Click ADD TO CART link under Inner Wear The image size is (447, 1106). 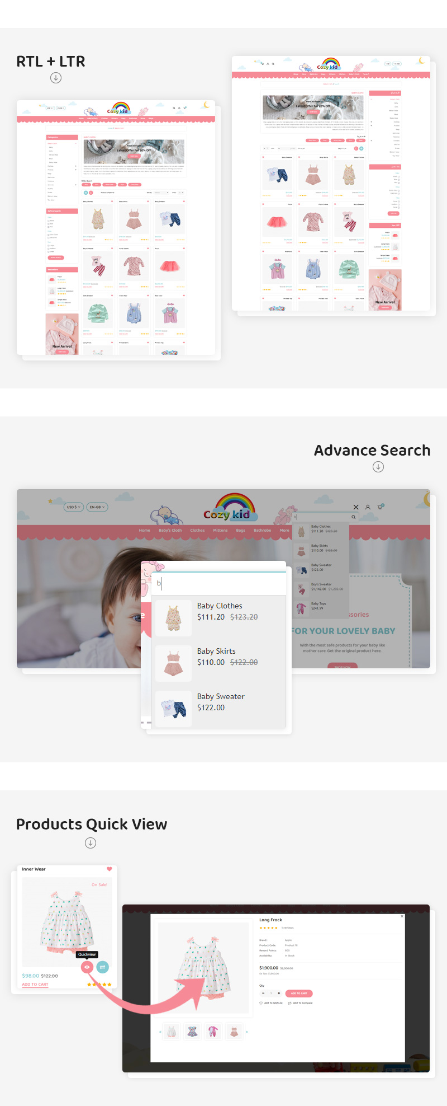35,984
